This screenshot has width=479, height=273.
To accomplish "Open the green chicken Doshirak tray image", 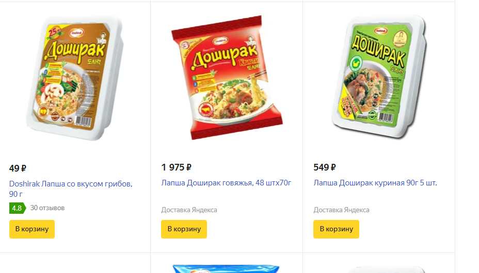I will 379,77.
